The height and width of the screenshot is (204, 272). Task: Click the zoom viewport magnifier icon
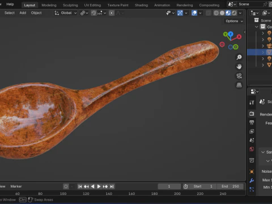[x=239, y=57]
